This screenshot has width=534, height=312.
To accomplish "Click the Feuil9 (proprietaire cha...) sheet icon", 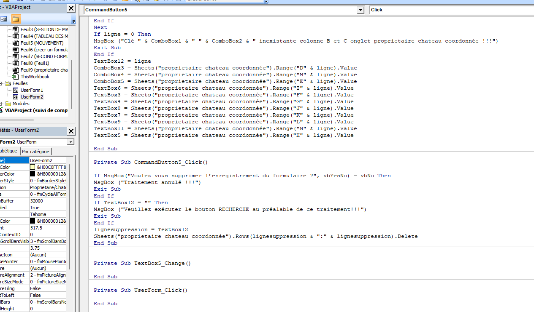I will [16, 70].
